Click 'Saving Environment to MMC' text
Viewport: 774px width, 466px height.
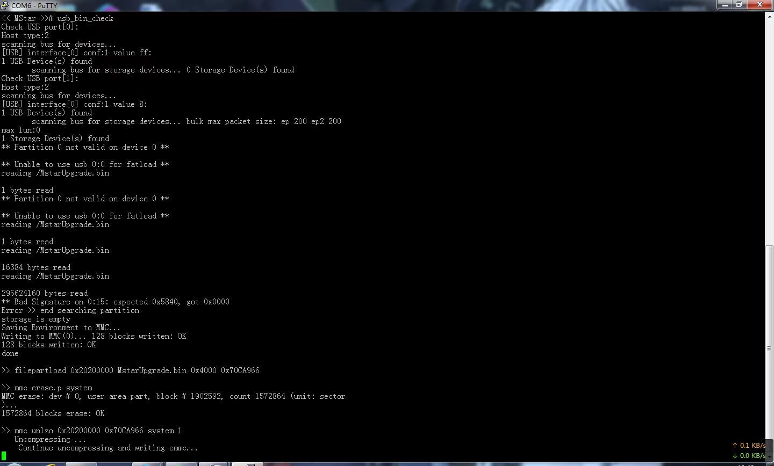(x=61, y=327)
